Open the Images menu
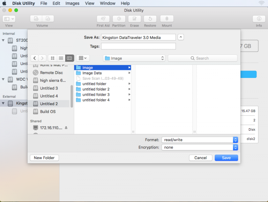This screenshot has width=268, height=202. (x=72, y=3)
